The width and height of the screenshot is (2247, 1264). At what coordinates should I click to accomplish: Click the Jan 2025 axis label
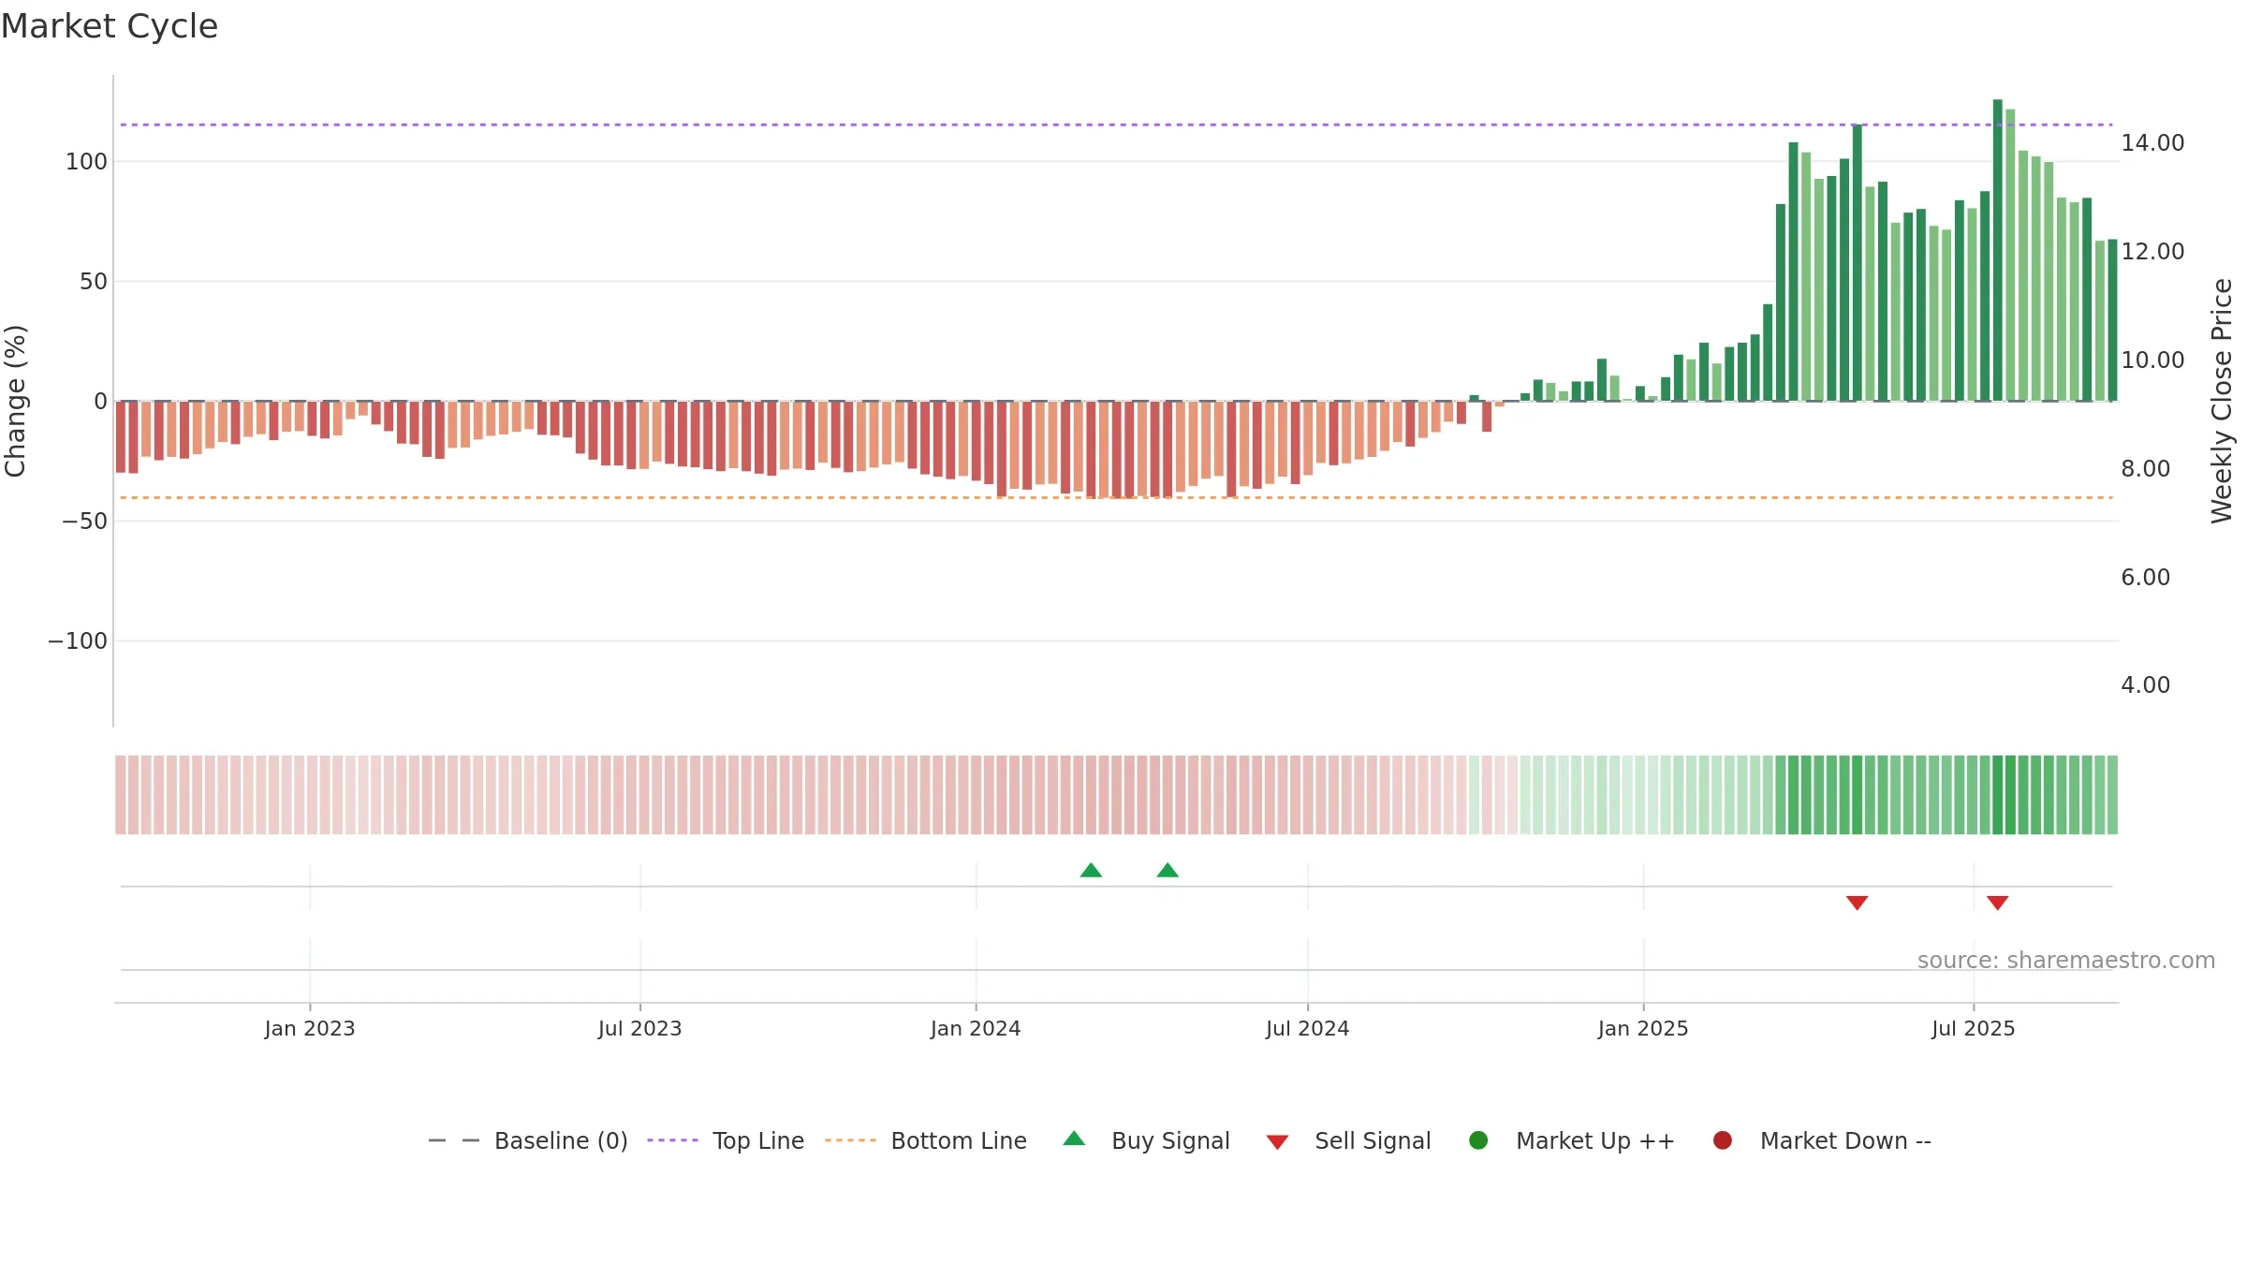(x=1643, y=1029)
